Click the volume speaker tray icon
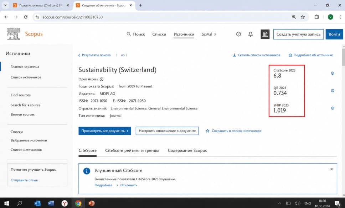The height and width of the screenshot is (208, 345). 298,203
